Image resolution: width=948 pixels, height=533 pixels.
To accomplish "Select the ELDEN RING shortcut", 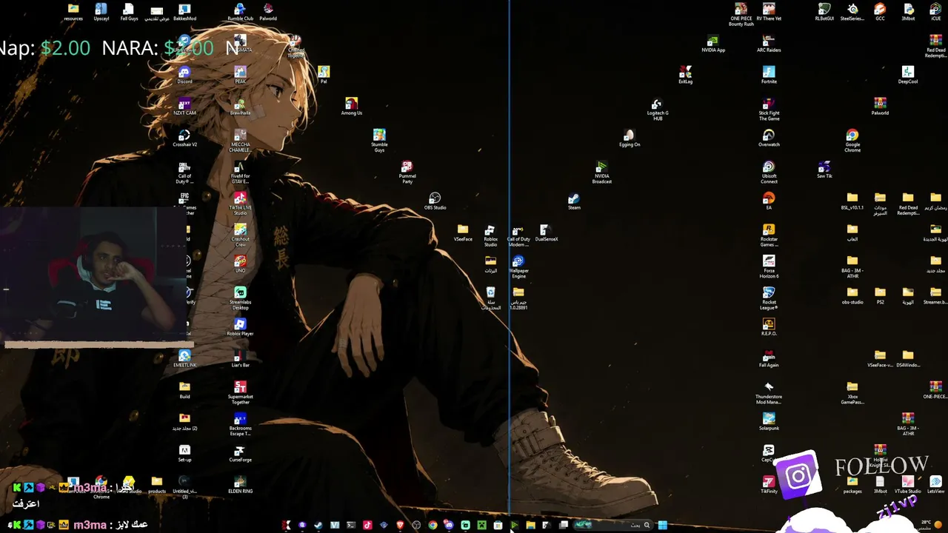I will (x=240, y=484).
